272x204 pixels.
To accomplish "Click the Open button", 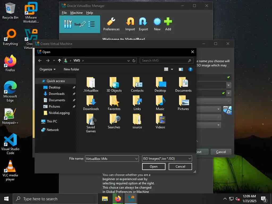I will [154, 167].
